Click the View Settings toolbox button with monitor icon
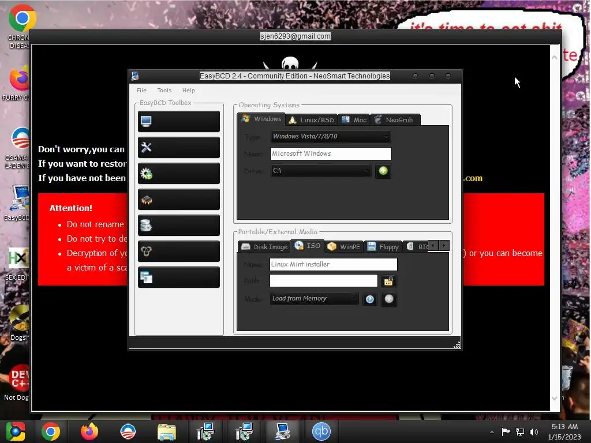The image size is (591, 443). point(179,121)
